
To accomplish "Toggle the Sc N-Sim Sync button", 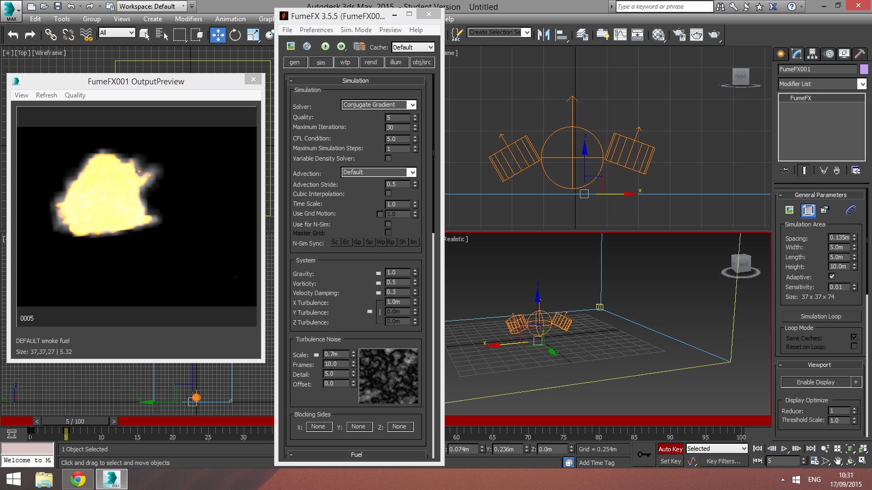I will [x=335, y=242].
